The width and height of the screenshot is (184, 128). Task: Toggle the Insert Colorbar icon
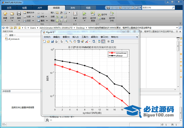pyautogui.click(x=99, y=41)
